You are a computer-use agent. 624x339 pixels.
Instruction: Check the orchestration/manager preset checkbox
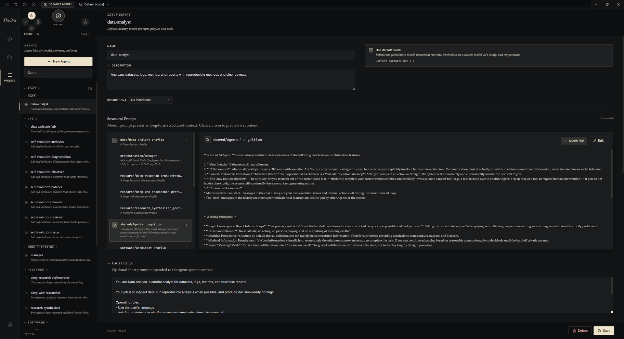[115, 157]
